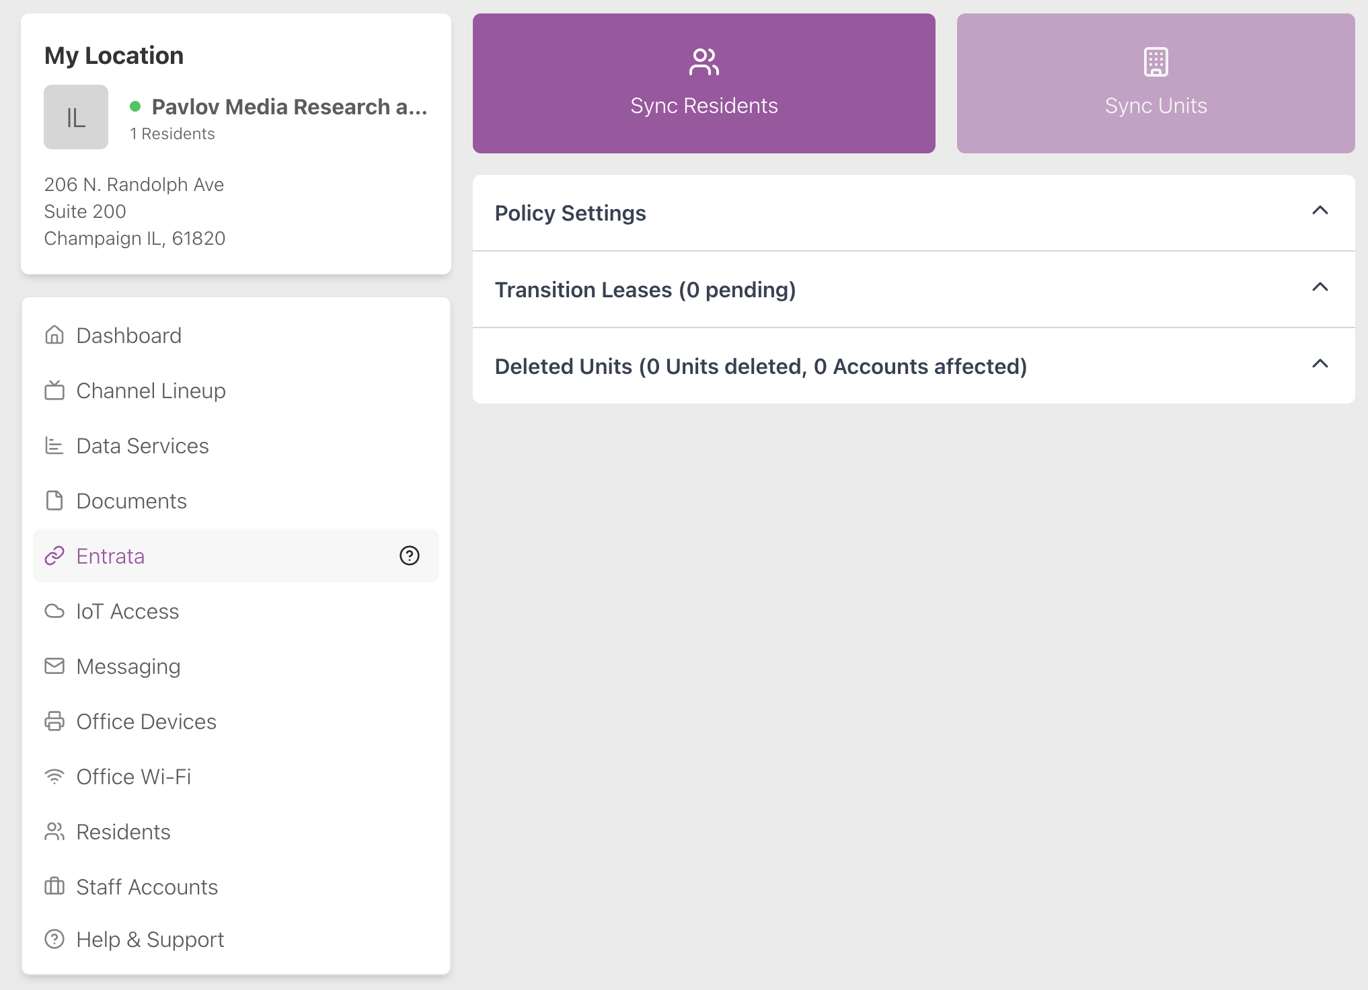Click the Office Wi-Fi signal icon
This screenshot has width=1368, height=990.
pos(54,776)
